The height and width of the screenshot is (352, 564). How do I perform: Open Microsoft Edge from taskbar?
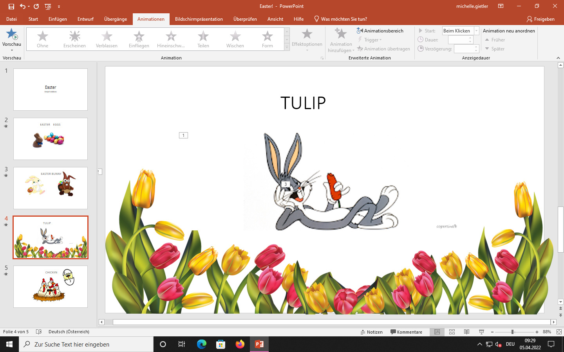[201, 344]
